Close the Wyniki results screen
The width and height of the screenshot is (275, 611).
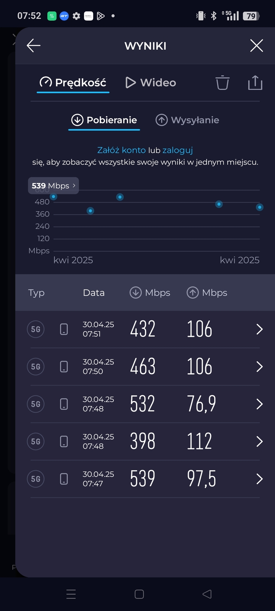point(256,46)
